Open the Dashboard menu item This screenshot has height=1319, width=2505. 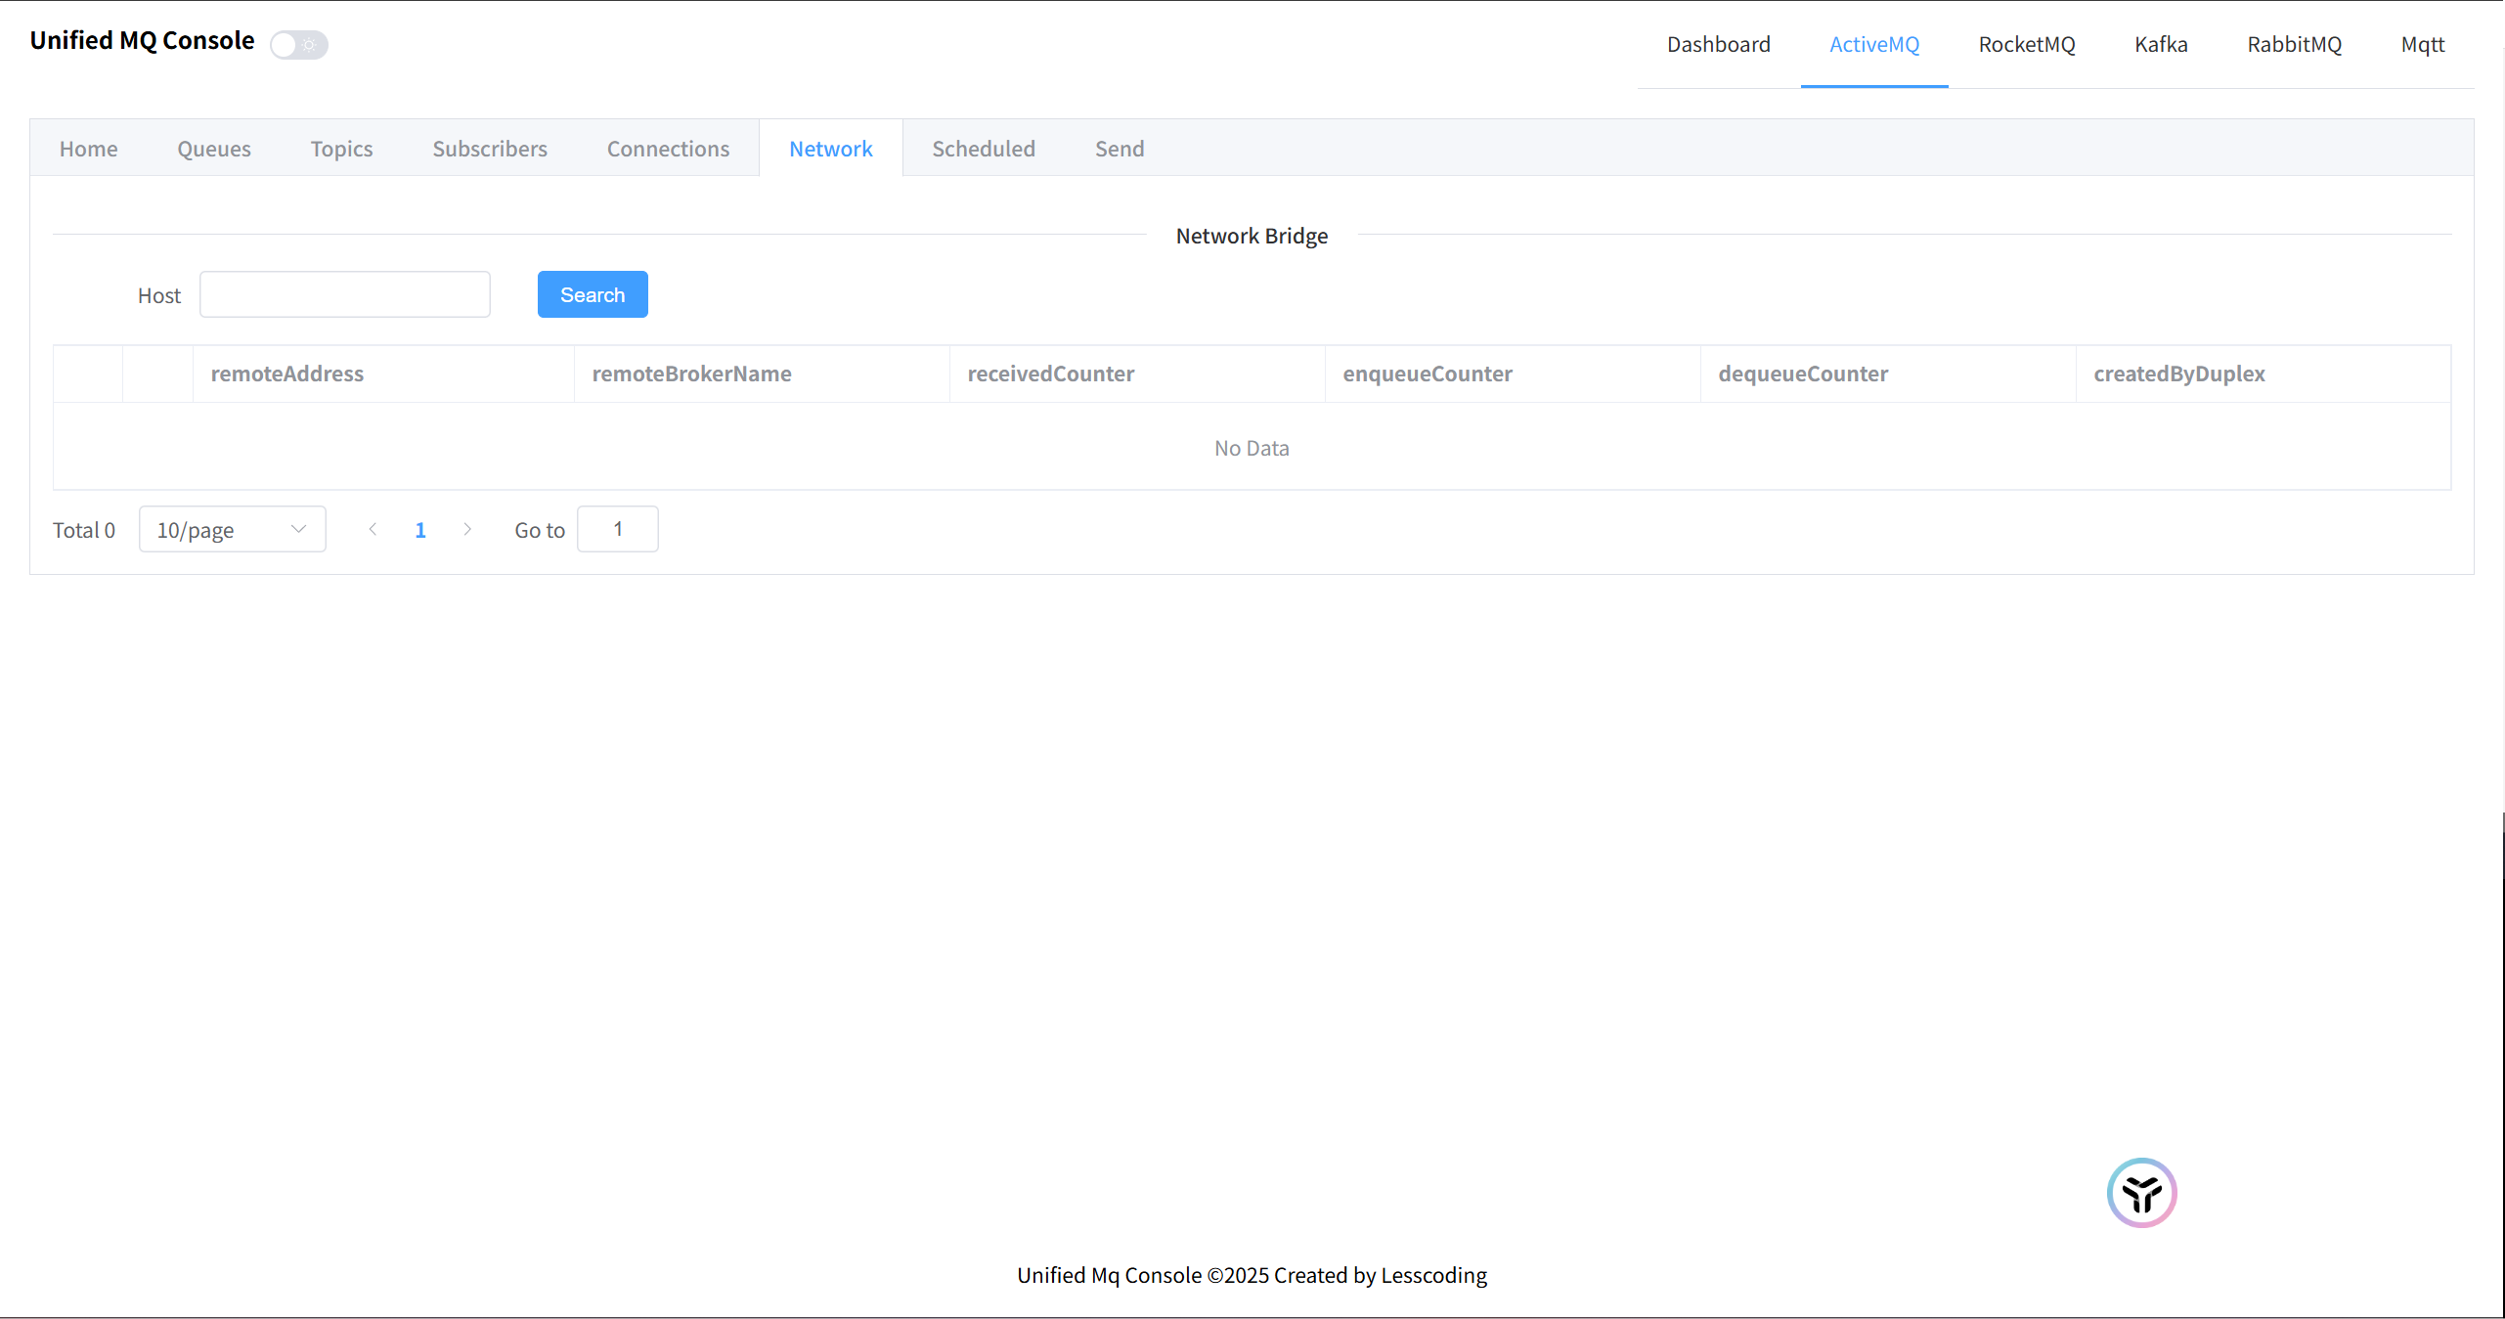(1718, 44)
